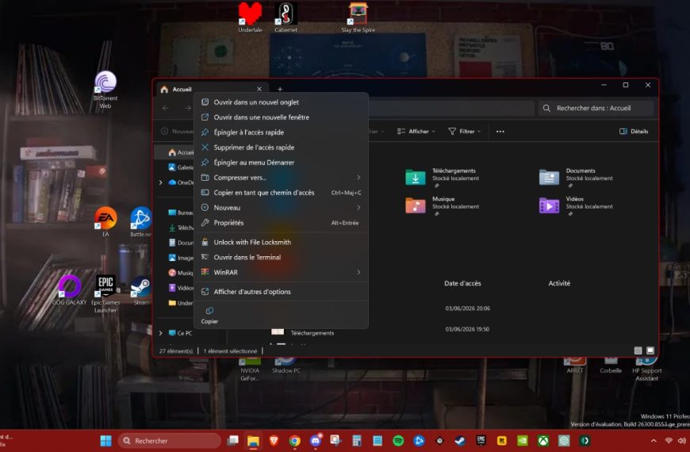The image size is (690, 452).
Task: Open Spotify from taskbar
Action: pyautogui.click(x=398, y=441)
